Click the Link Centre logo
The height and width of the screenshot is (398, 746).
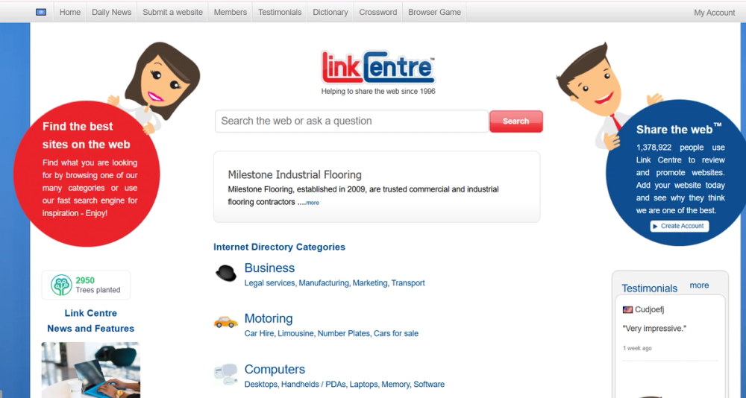(377, 68)
